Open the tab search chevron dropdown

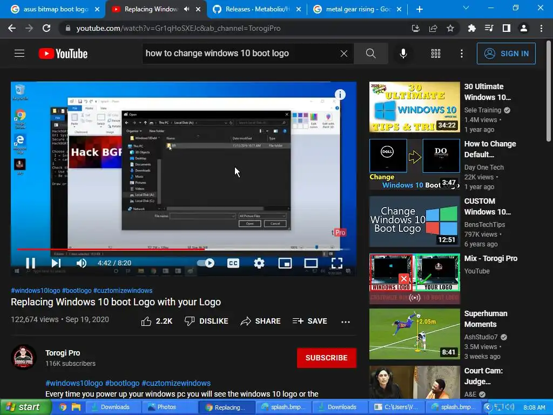tap(466, 8)
